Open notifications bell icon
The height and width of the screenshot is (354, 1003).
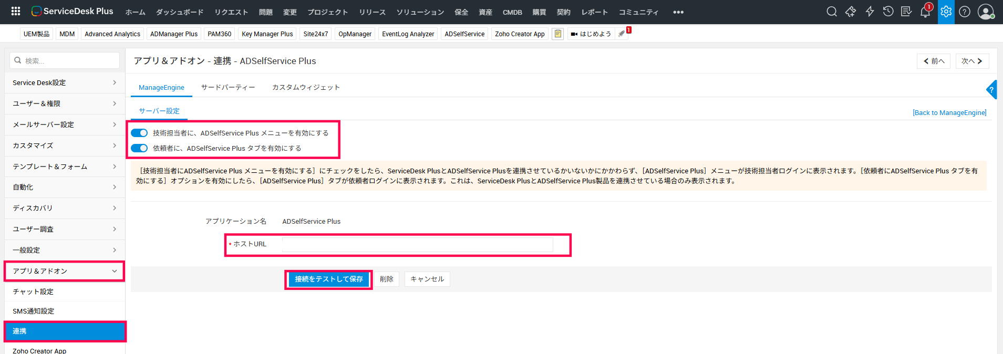[x=925, y=12]
